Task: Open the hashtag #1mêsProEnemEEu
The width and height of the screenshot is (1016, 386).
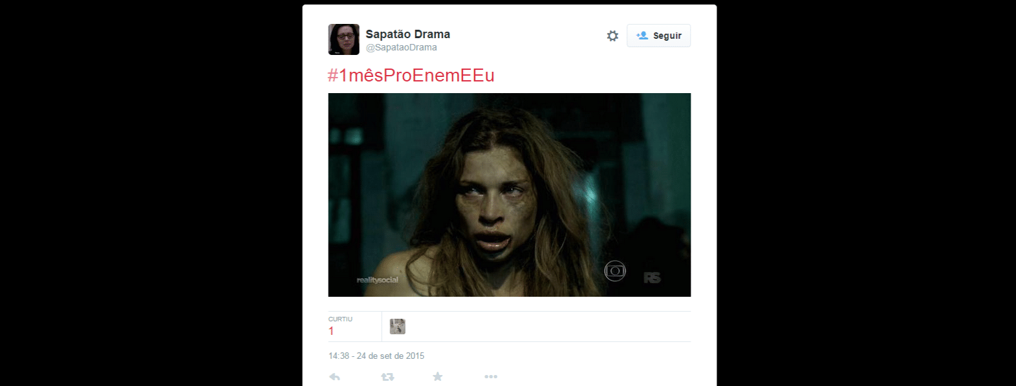Action: click(411, 76)
